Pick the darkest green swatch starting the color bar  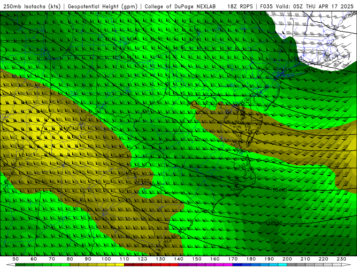coord(20,265)
